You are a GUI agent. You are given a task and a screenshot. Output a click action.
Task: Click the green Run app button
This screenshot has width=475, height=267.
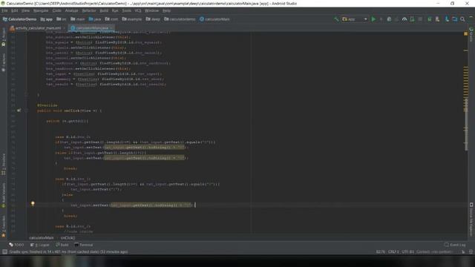point(373,19)
